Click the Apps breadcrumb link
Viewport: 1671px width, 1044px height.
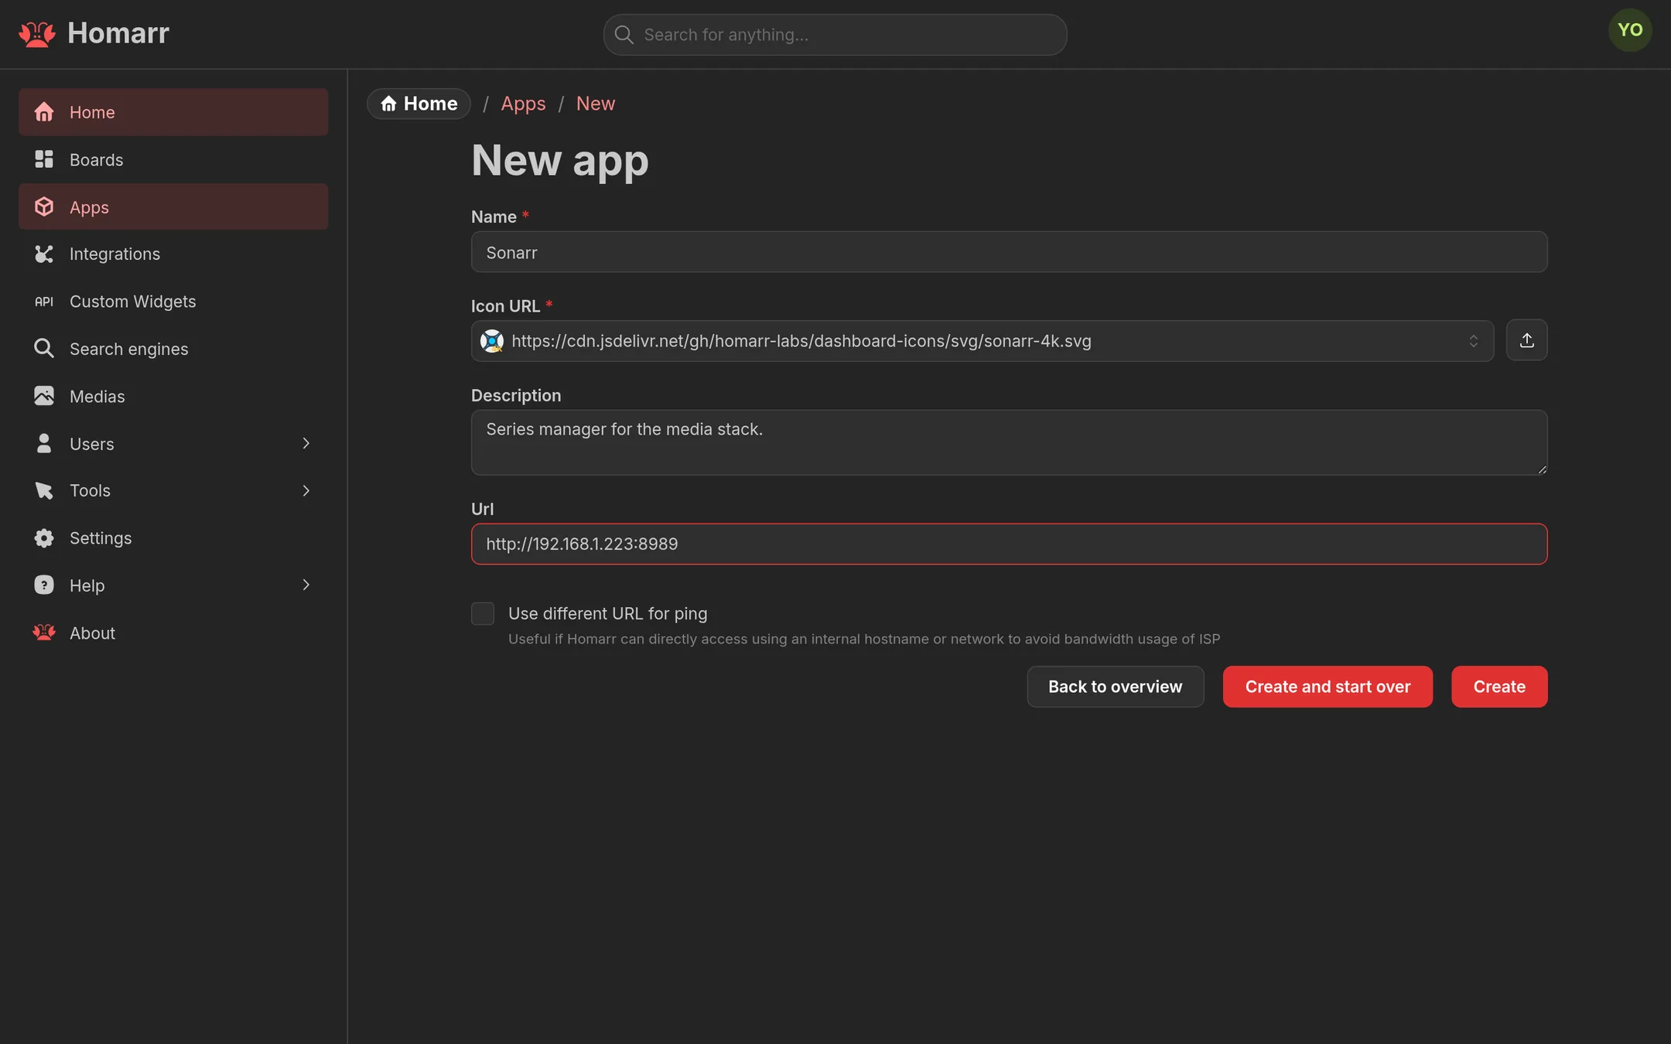(x=523, y=104)
